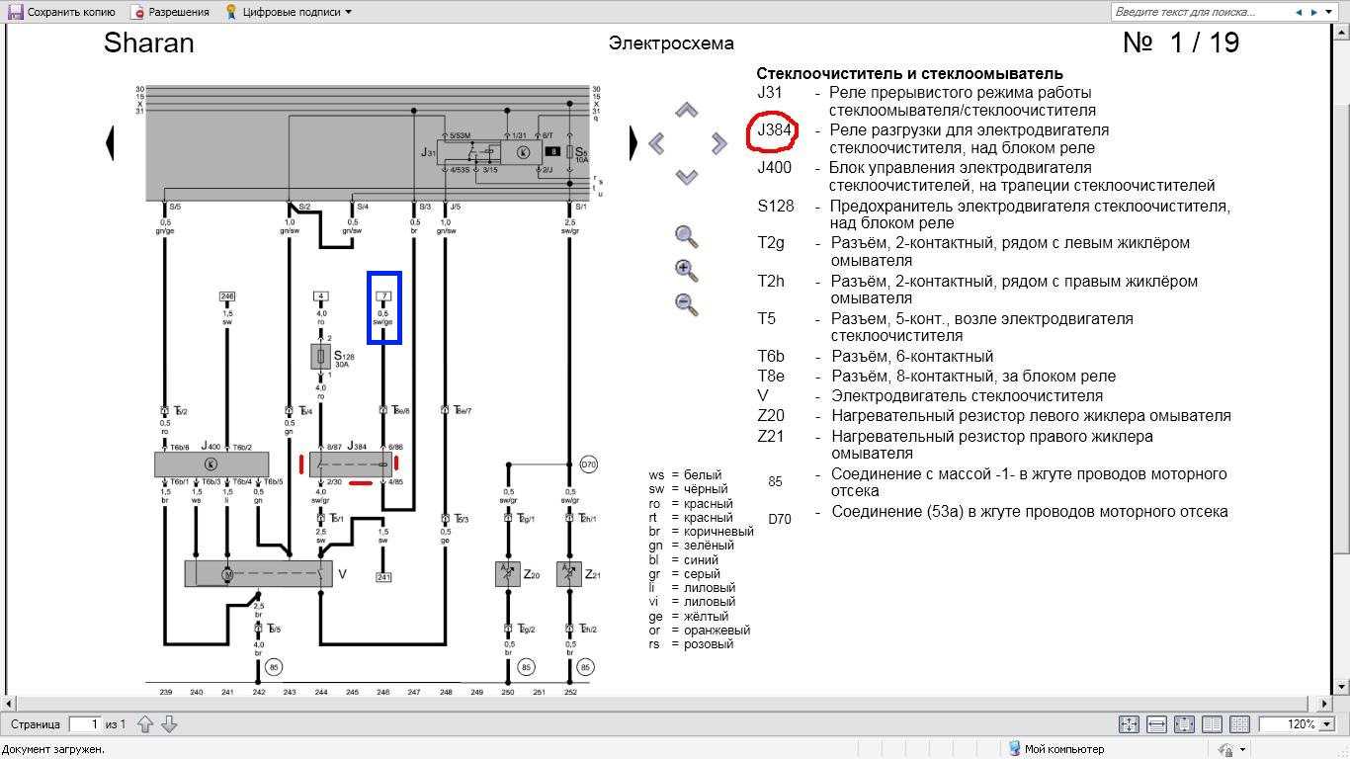Click the zoom-out magnifier with minus
This screenshot has width=1350, height=759.
[686, 303]
